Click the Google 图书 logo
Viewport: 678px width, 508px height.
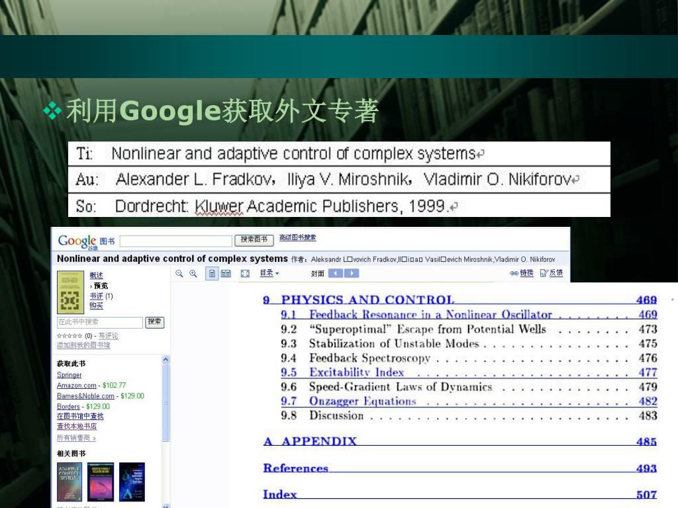point(86,242)
